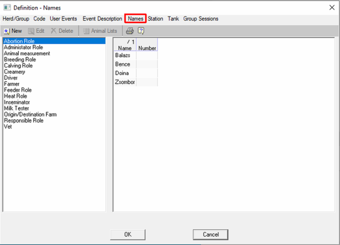
Task: Sort by the Name column header
Action: point(125,45)
